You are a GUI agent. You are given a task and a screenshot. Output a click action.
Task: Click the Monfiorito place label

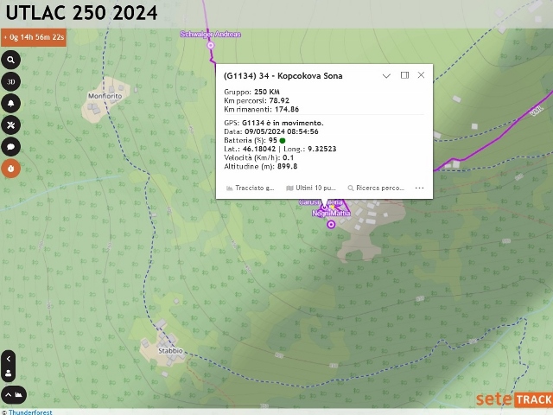coord(105,96)
